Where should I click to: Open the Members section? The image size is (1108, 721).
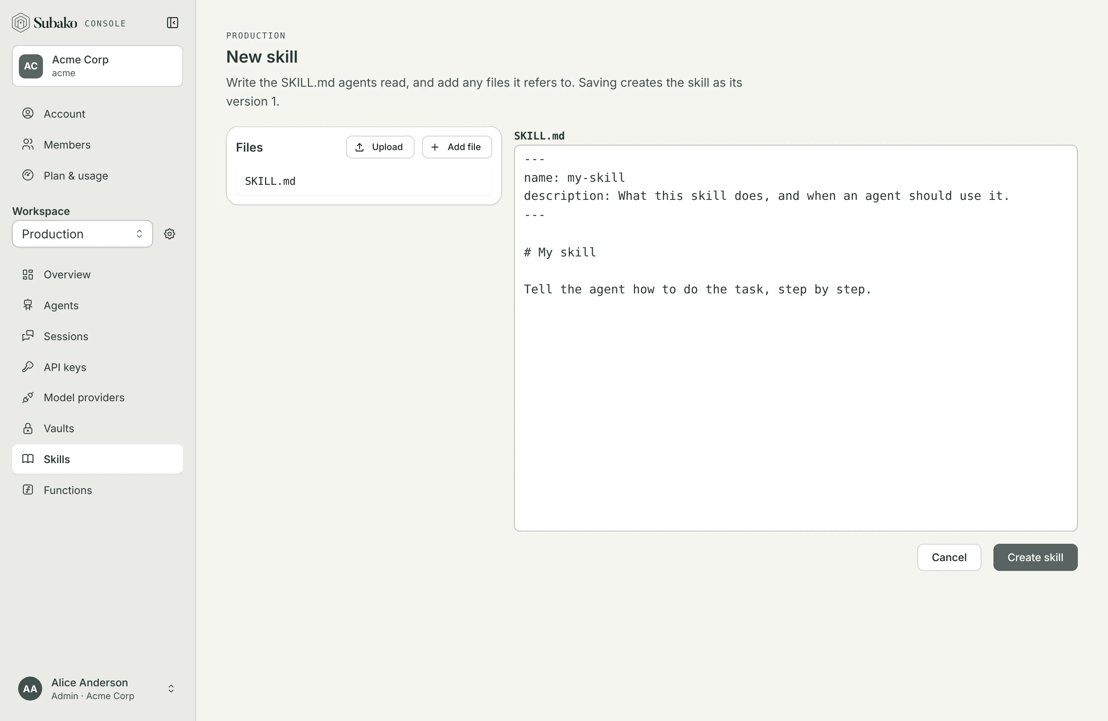point(97,145)
